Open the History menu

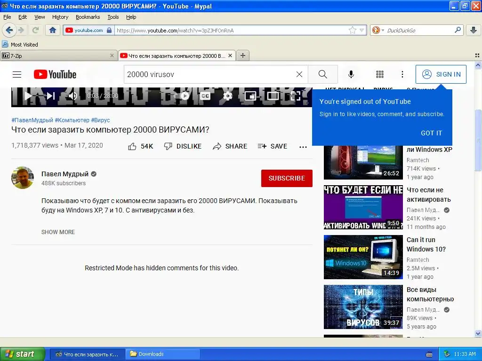click(60, 17)
